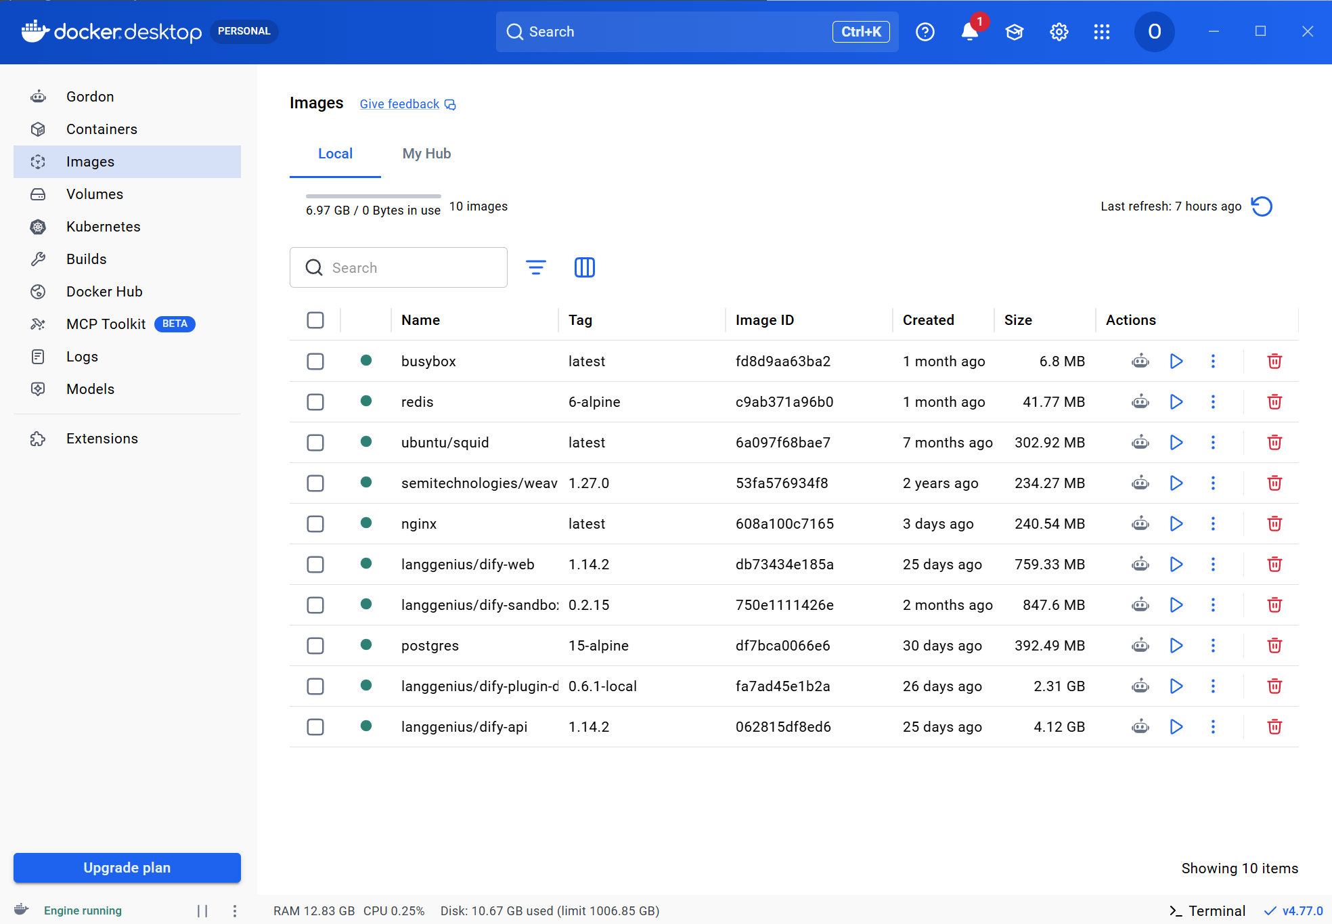This screenshot has width=1332, height=924.
Task: Open MCP Toolkit in the sidebar
Action: click(127, 324)
